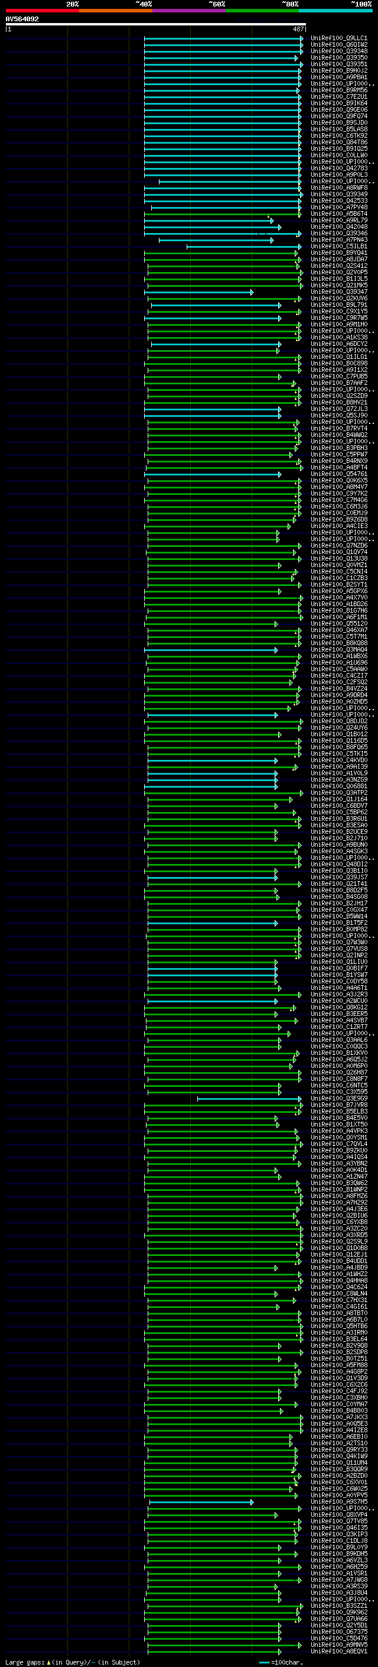378x1667 pixels.
Task: Click the 487 query length label
Action: [x=298, y=29]
